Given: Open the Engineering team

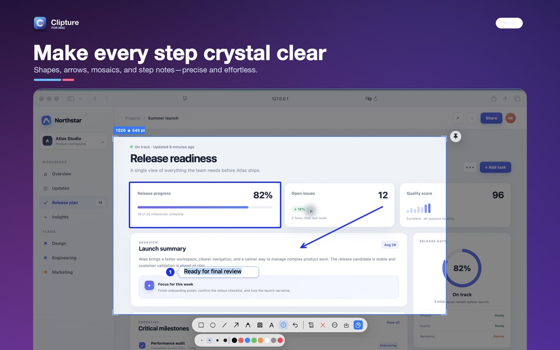Looking at the screenshot, I should (73, 258).
